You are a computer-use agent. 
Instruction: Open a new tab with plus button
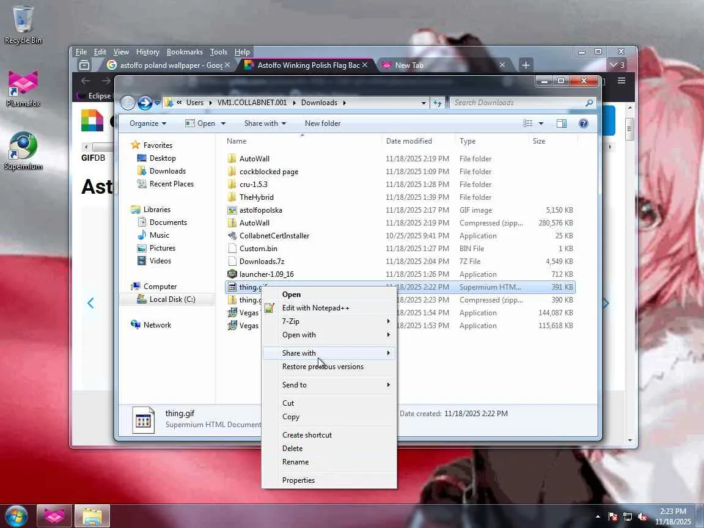[x=526, y=65]
